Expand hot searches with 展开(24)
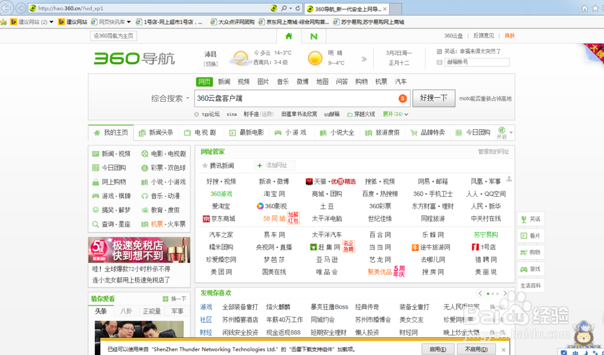Image resolution: width=604 pixels, height=355 pixels. click(x=395, y=114)
